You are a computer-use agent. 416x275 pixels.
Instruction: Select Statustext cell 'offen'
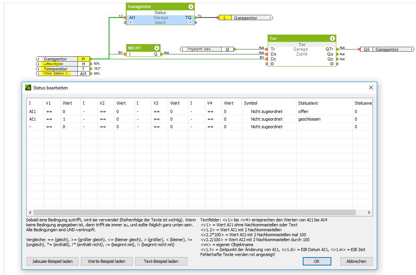324,111
